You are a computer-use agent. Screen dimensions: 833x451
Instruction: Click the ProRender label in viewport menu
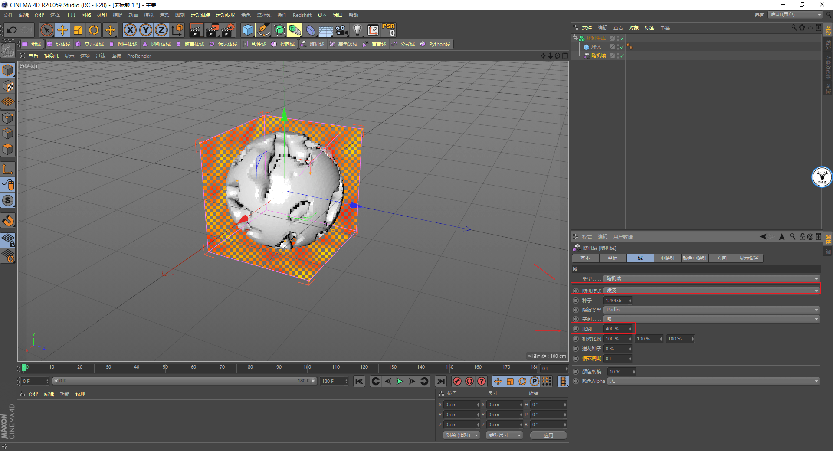pos(139,56)
